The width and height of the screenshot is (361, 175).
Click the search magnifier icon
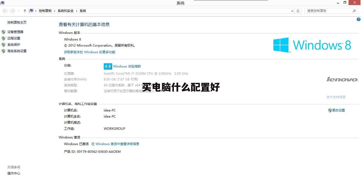[x=354, y=11]
